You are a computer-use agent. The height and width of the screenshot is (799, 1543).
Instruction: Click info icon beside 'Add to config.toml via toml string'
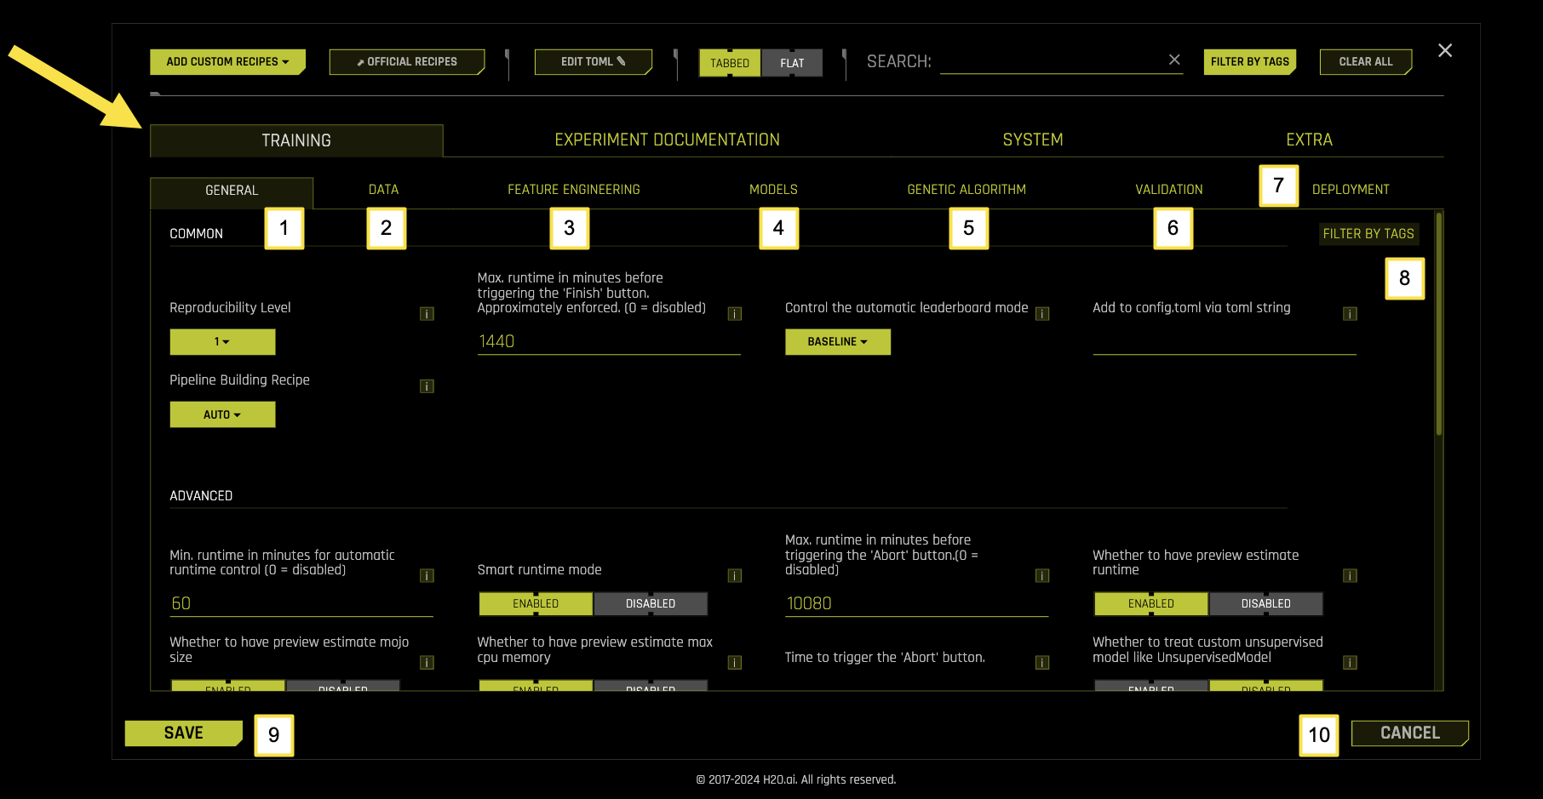(1350, 313)
